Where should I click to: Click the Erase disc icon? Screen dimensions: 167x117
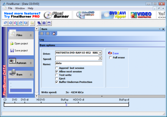pyautogui.click(x=110, y=53)
